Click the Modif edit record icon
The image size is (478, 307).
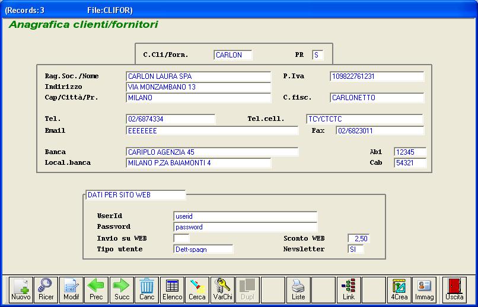click(x=71, y=290)
